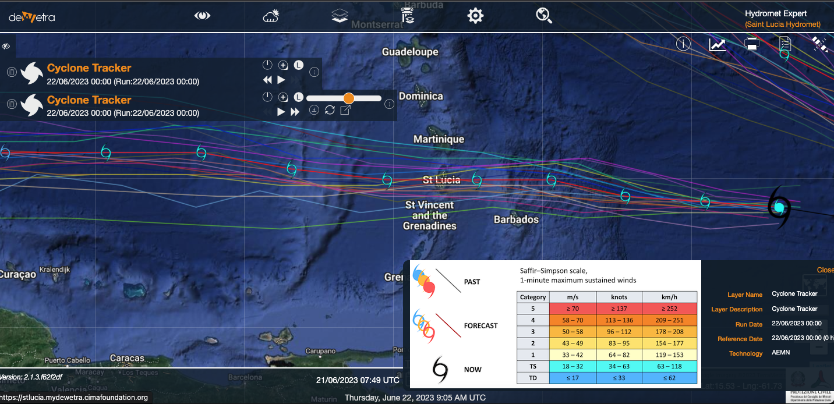Toggle power for first Cyclone Tracker layer

tap(267, 65)
